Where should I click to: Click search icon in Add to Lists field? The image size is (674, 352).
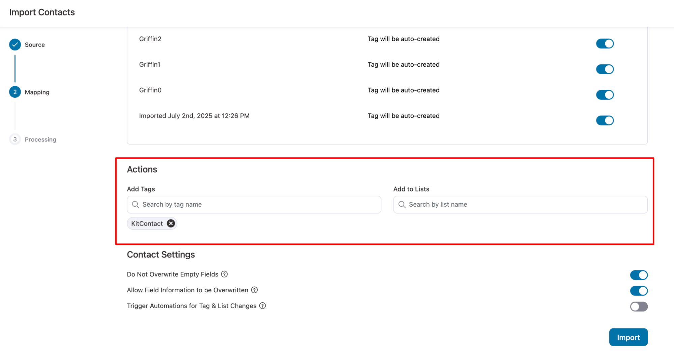(x=402, y=205)
